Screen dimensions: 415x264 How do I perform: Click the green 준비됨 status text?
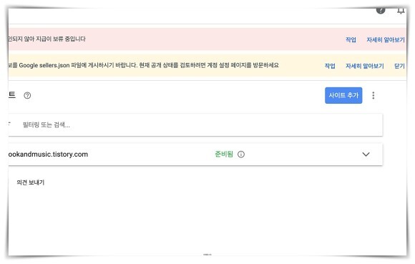224,154
